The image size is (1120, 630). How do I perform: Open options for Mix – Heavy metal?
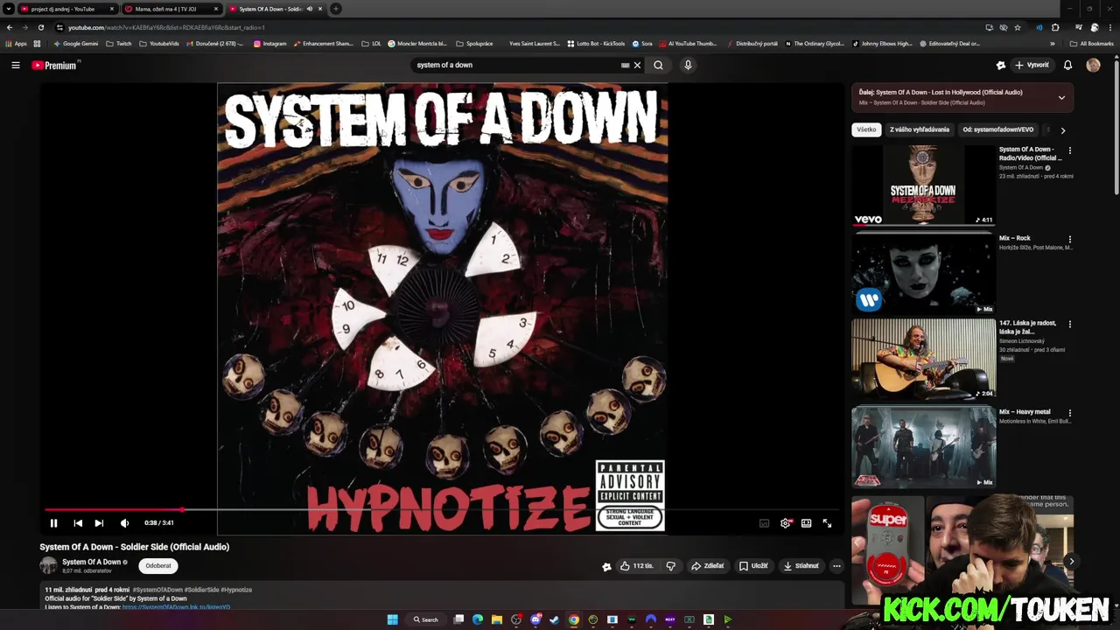coord(1069,413)
